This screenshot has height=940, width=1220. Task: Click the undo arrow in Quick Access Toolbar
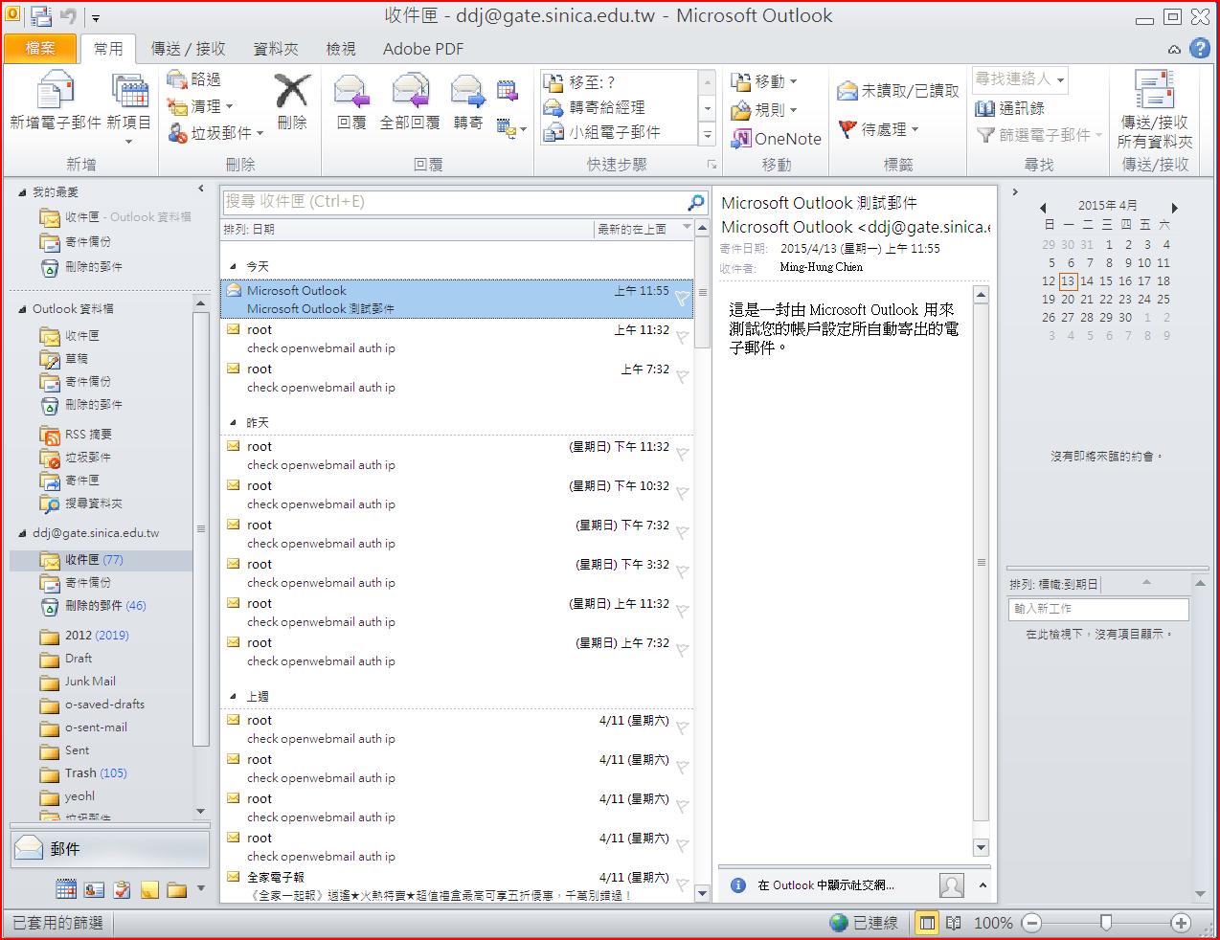68,16
